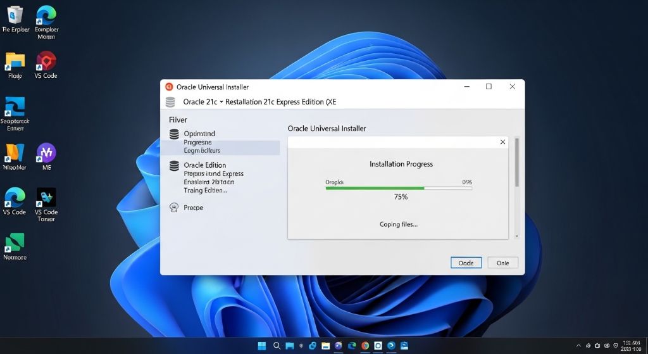Click the scrollbar down arrow in installer
648x354 pixels.
coord(516,236)
